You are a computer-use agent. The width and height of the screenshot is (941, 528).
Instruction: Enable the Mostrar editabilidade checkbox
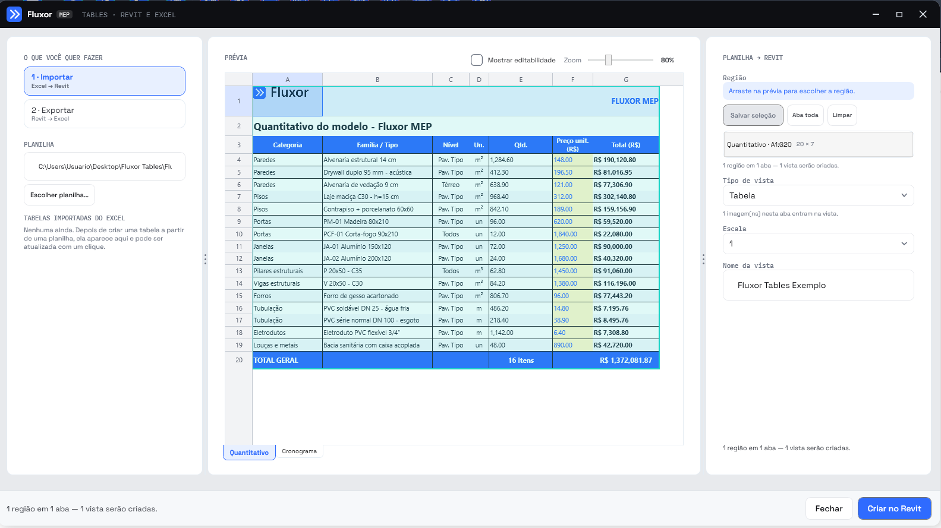point(477,60)
